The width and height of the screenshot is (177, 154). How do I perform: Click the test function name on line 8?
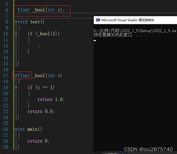(35, 22)
